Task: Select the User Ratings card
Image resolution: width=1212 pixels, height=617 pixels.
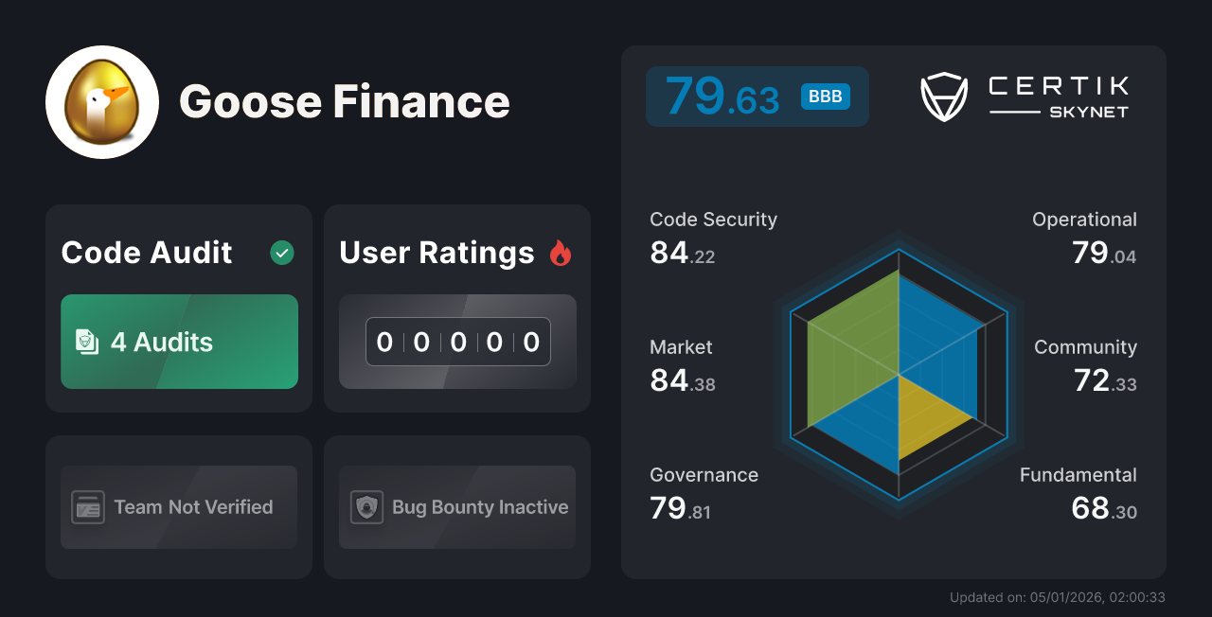Action: (456, 308)
